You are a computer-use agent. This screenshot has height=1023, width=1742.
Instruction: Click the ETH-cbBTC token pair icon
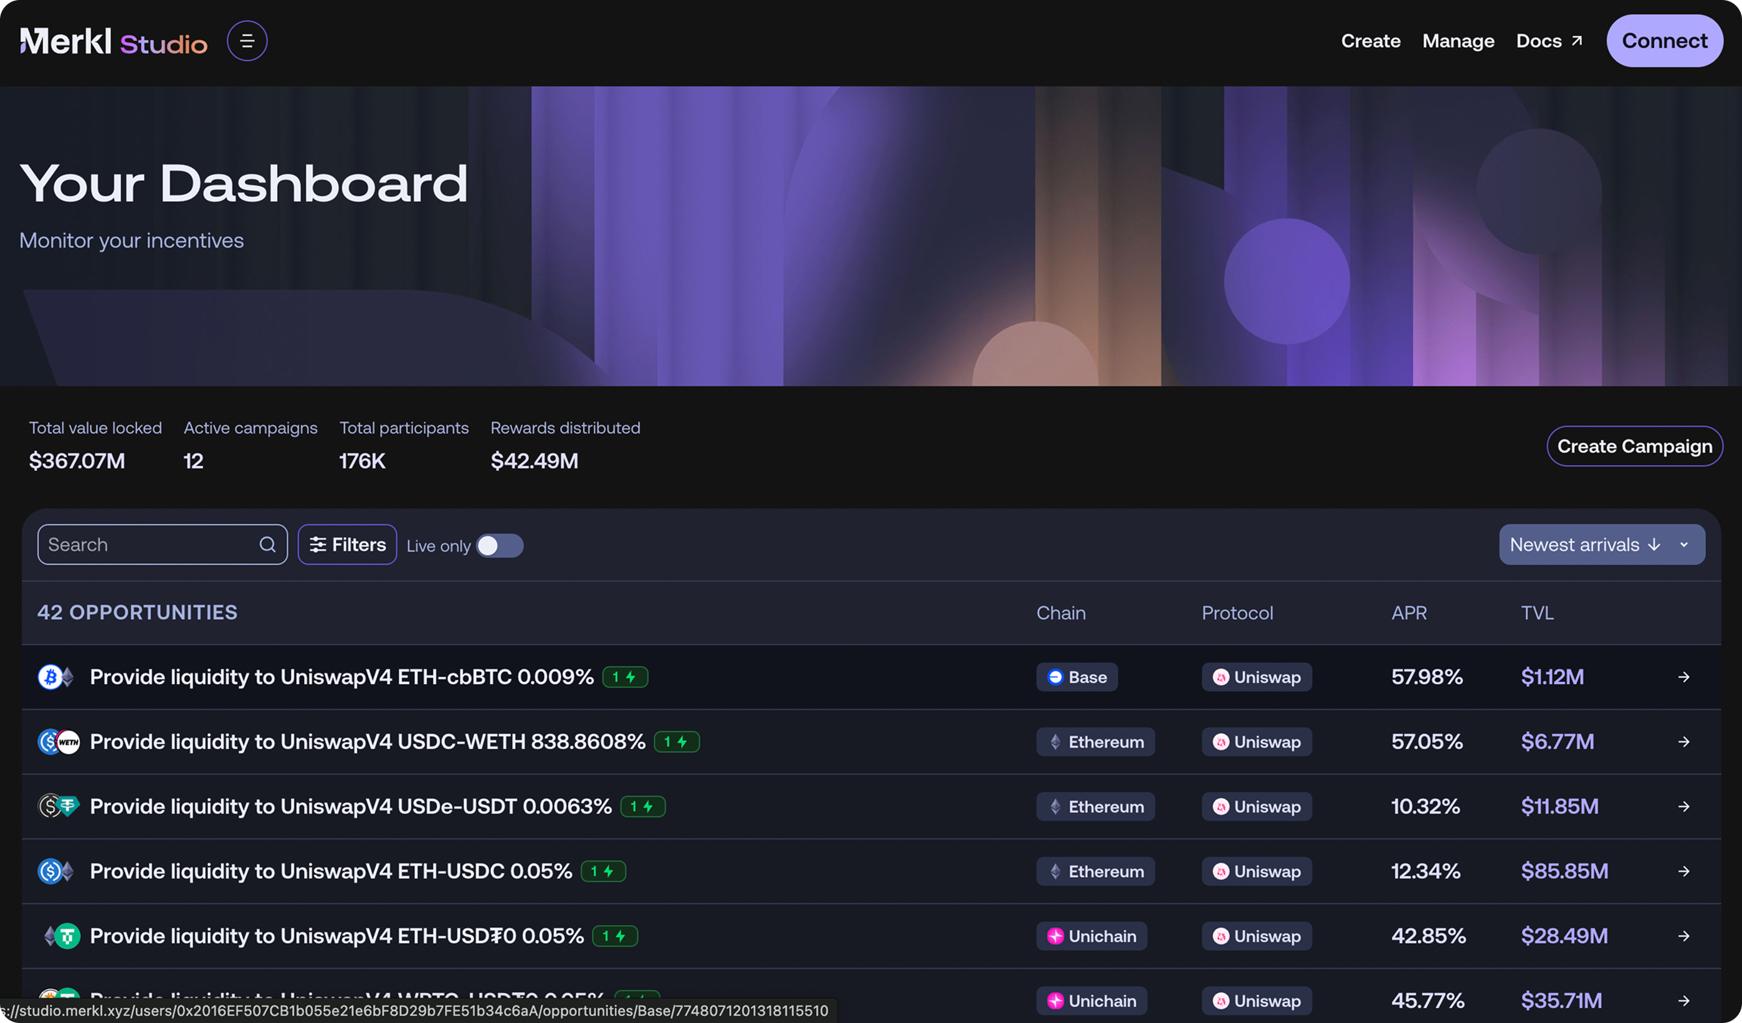click(57, 677)
